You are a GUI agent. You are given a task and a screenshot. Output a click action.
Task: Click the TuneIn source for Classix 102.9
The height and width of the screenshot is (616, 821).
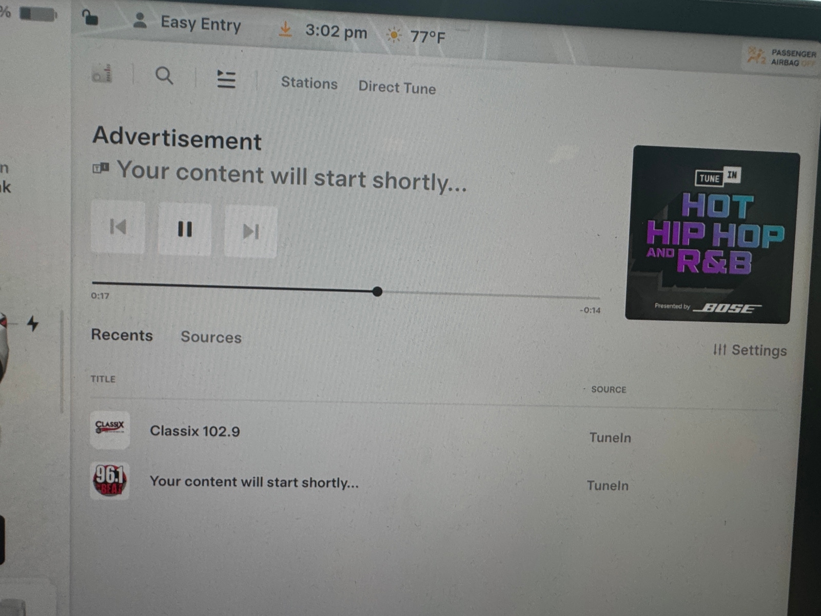[610, 437]
